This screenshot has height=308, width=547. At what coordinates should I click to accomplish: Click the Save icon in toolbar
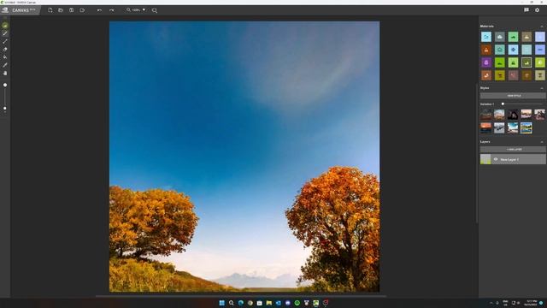(x=72, y=10)
